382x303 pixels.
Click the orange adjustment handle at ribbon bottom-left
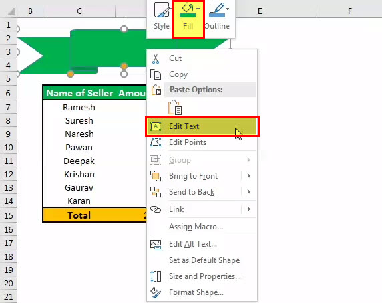pos(70,74)
